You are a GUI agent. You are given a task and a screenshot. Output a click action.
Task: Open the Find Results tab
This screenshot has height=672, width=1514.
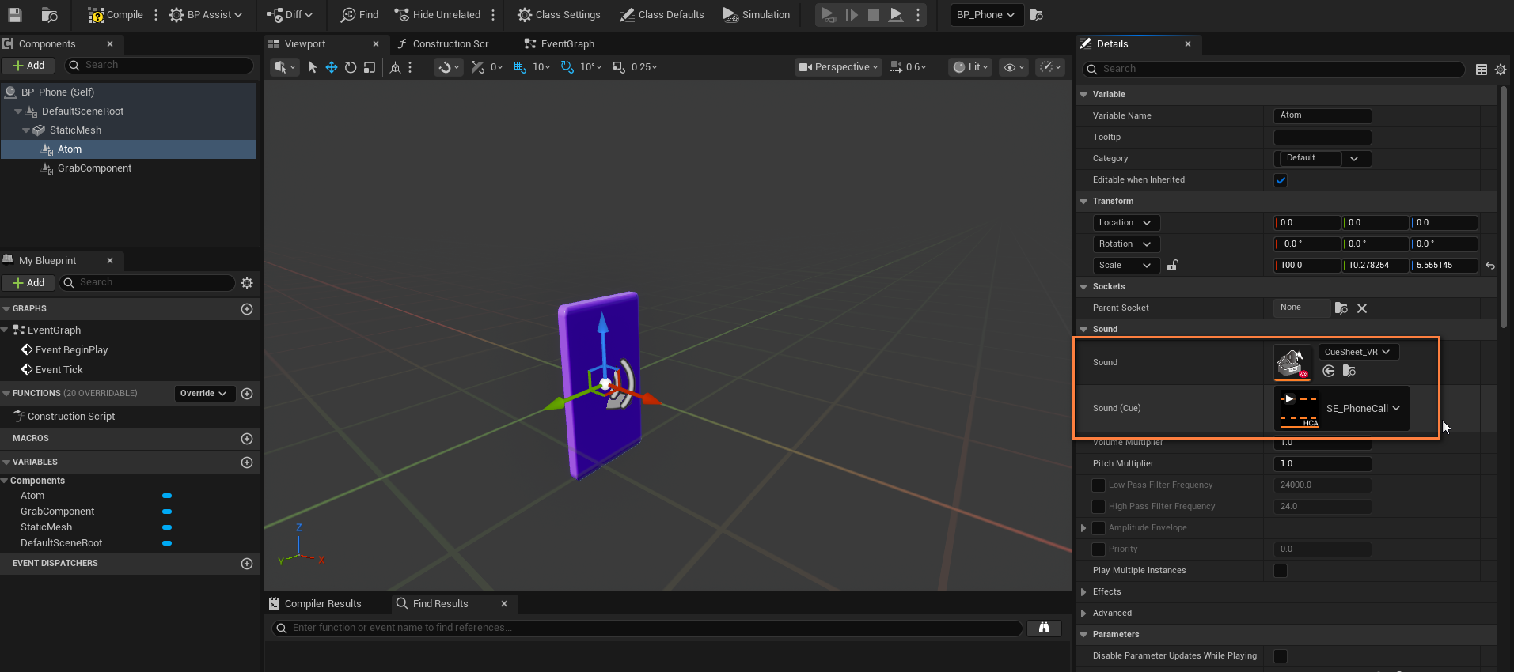tap(440, 603)
